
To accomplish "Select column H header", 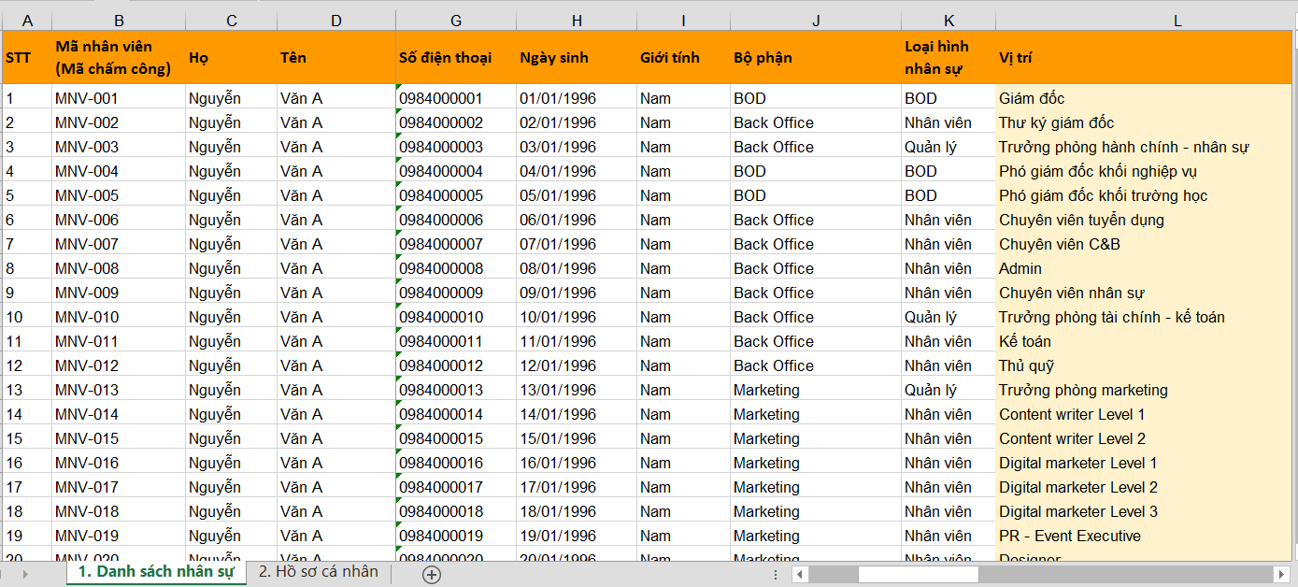I will tap(577, 21).
